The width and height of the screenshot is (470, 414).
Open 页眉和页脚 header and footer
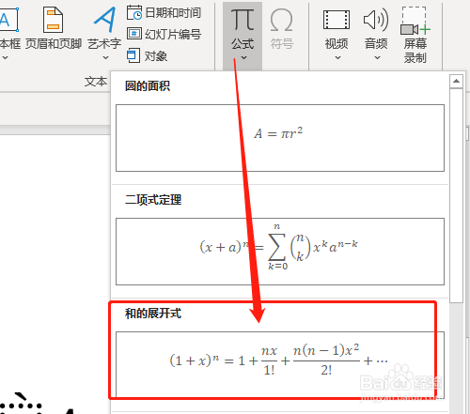53,28
